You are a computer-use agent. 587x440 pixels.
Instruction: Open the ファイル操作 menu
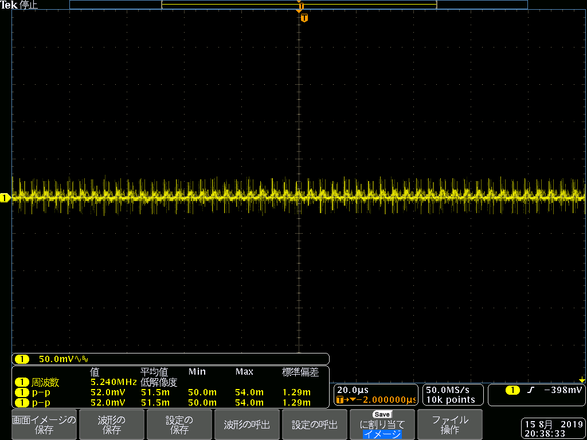pyautogui.click(x=449, y=425)
